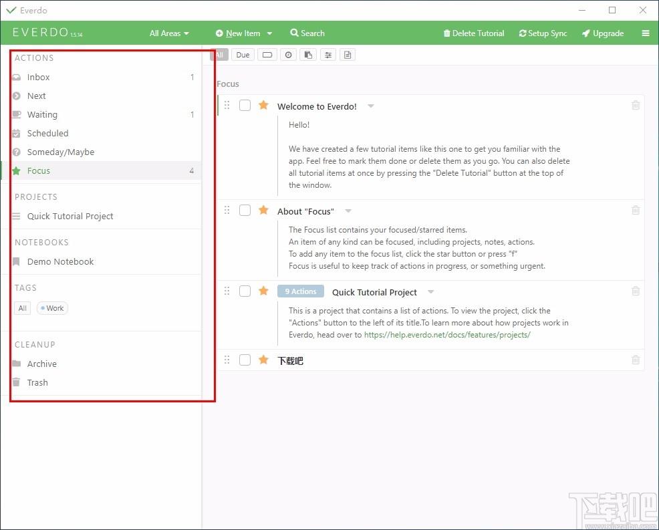Collapse the About "Focus" item
The image size is (659, 530).
coord(348,211)
